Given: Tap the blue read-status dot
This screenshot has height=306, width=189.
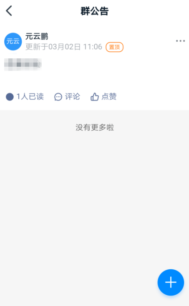Looking at the screenshot, I should tap(10, 97).
